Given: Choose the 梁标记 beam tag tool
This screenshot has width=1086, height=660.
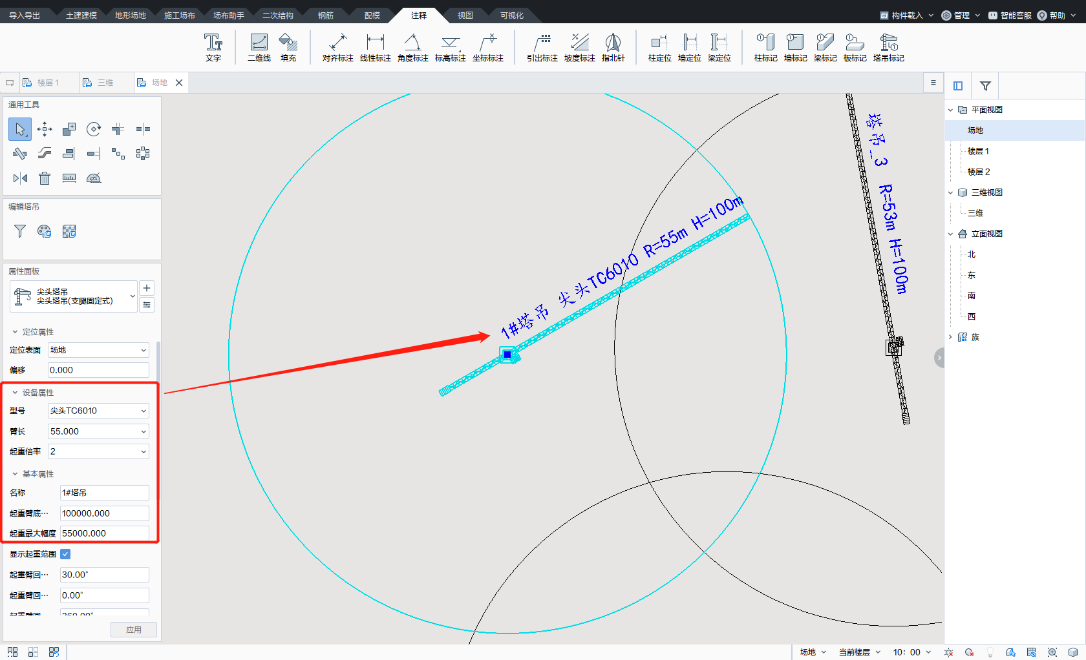Looking at the screenshot, I should pos(825,48).
